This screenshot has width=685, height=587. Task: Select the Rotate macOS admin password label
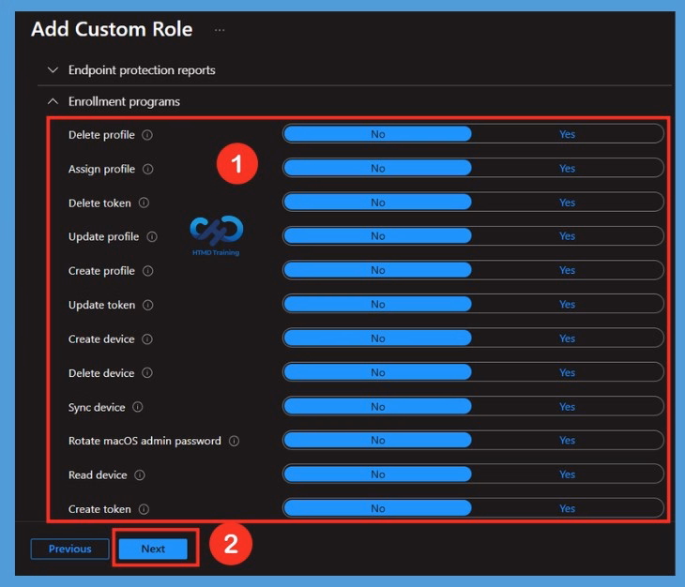pyautogui.click(x=145, y=442)
